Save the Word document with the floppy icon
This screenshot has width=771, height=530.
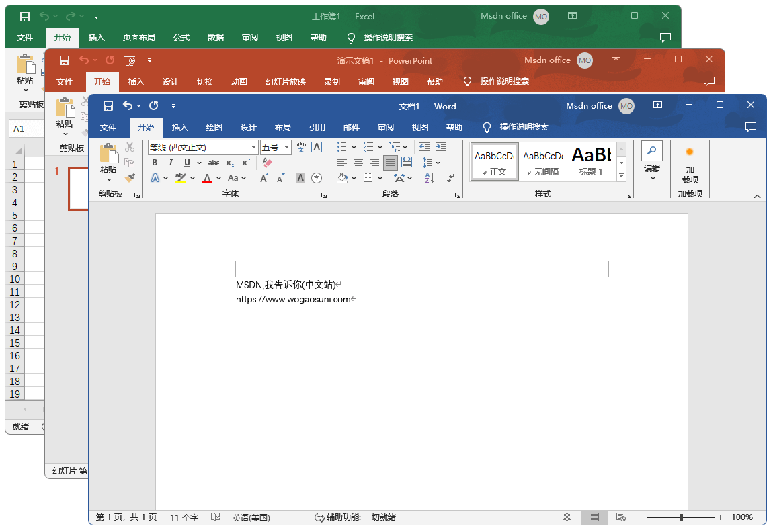[x=108, y=106]
